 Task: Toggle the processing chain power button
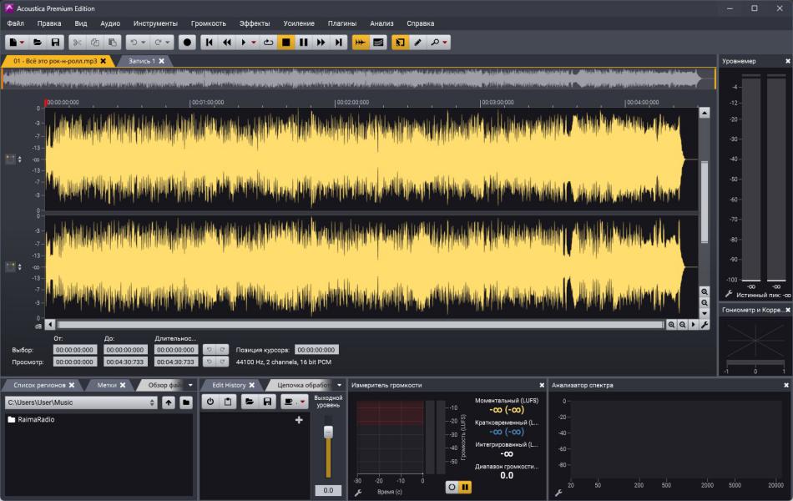coord(210,402)
